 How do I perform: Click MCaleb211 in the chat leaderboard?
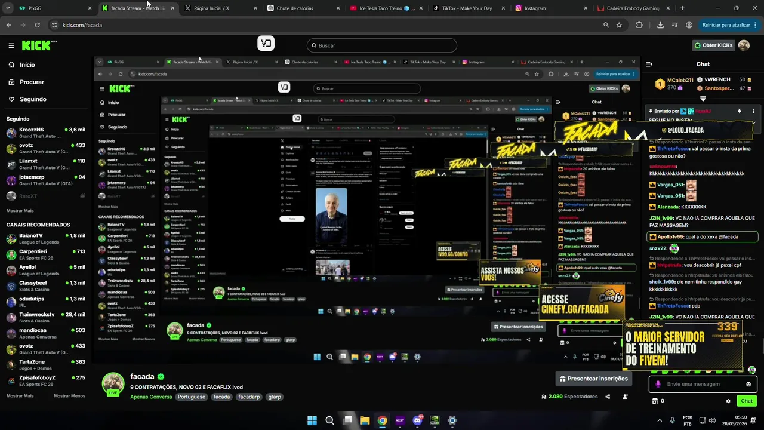pos(680,80)
